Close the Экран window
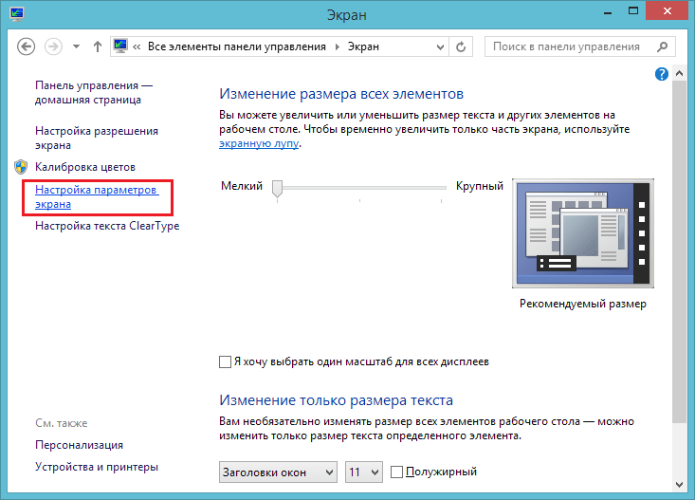695x500 pixels. (x=667, y=10)
